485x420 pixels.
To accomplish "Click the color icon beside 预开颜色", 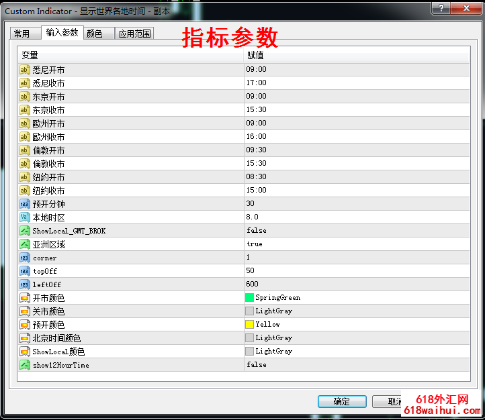I will click(x=24, y=325).
